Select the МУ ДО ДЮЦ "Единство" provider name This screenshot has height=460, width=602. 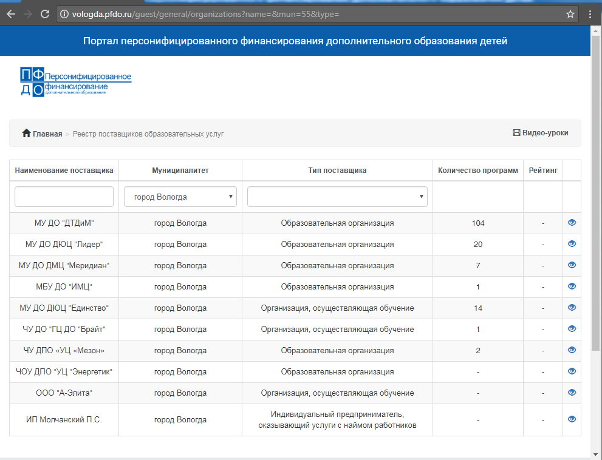click(64, 308)
